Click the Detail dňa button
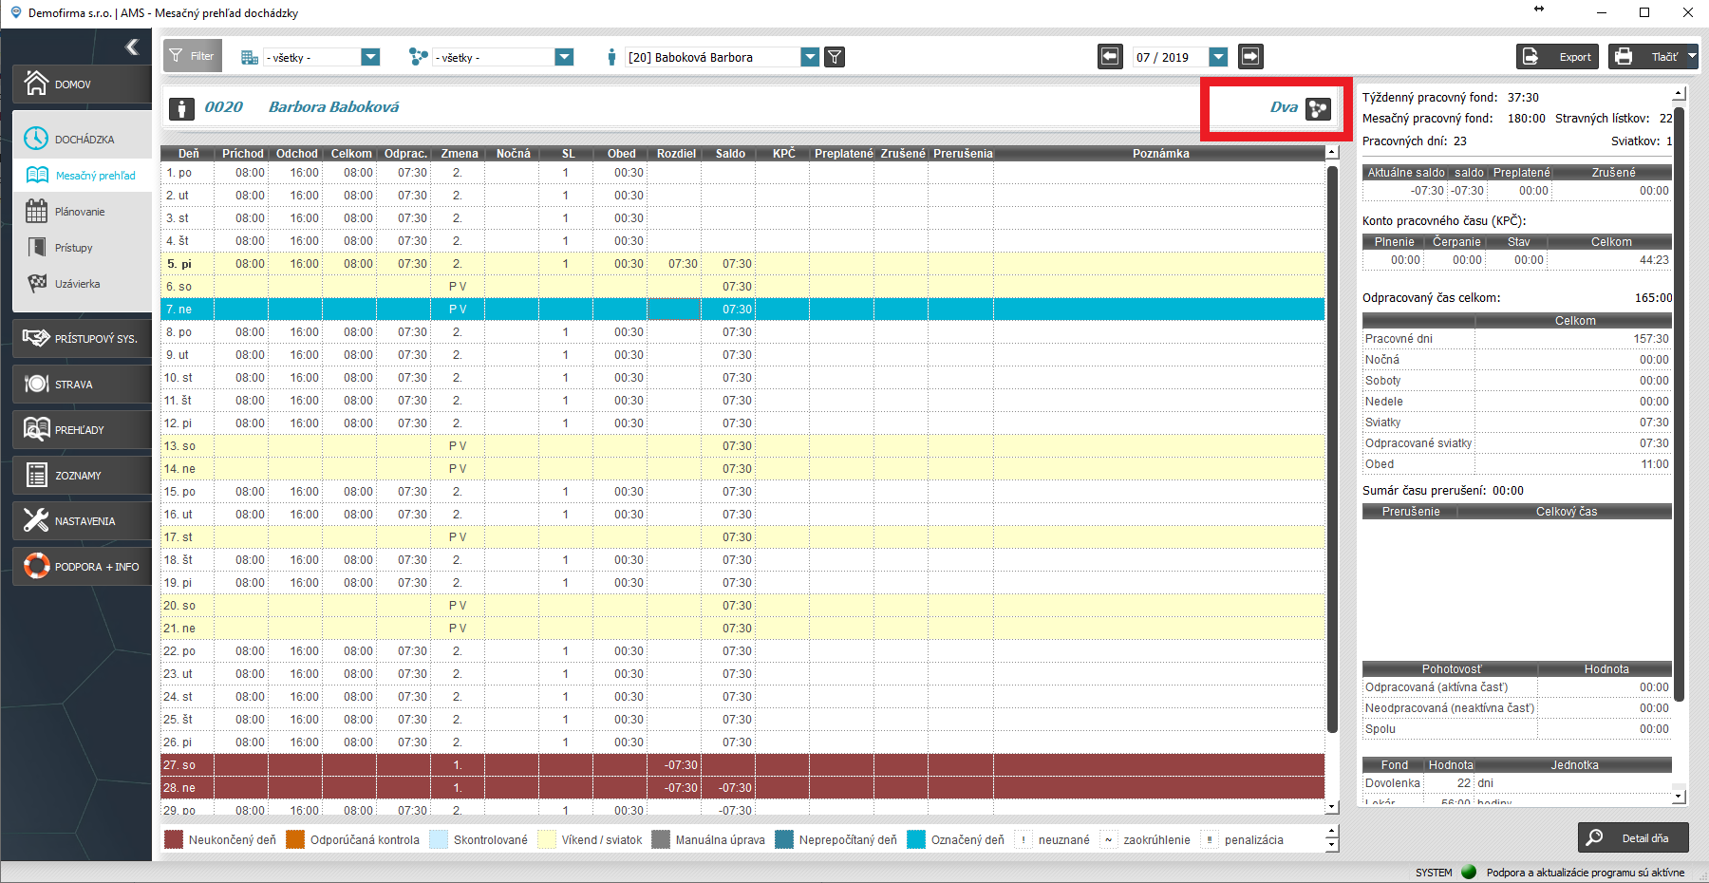The width and height of the screenshot is (1709, 883). (x=1633, y=837)
